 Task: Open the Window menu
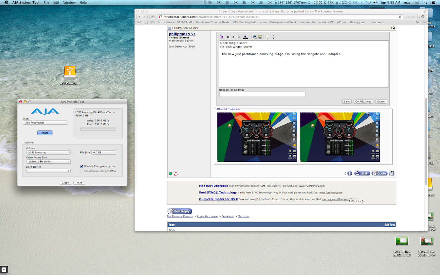69,2
